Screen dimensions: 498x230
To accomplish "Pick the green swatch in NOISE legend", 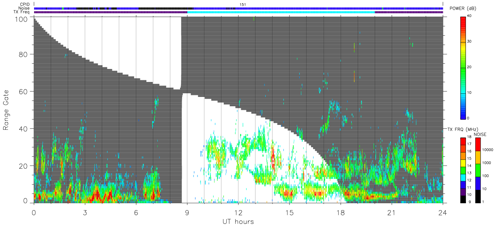I will [x=479, y=170].
